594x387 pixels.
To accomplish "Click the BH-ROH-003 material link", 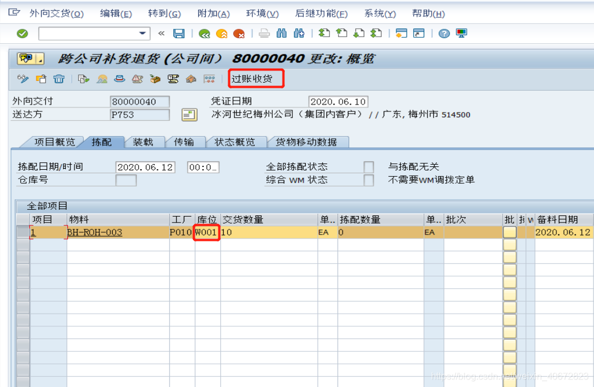I will pos(95,232).
